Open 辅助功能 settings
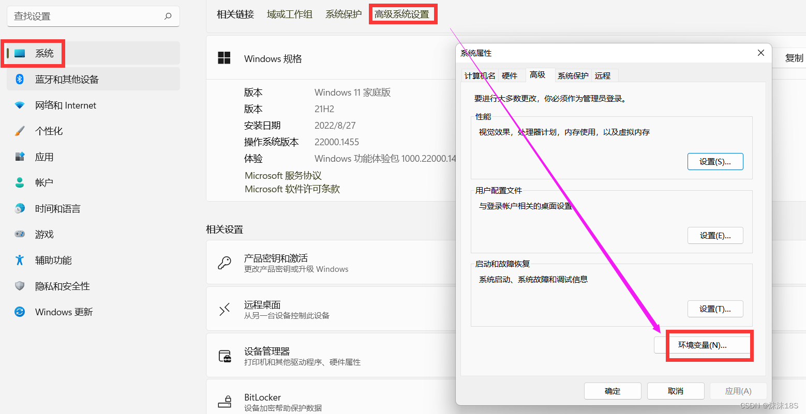Screen dimensions: 806x414 tap(93, 260)
